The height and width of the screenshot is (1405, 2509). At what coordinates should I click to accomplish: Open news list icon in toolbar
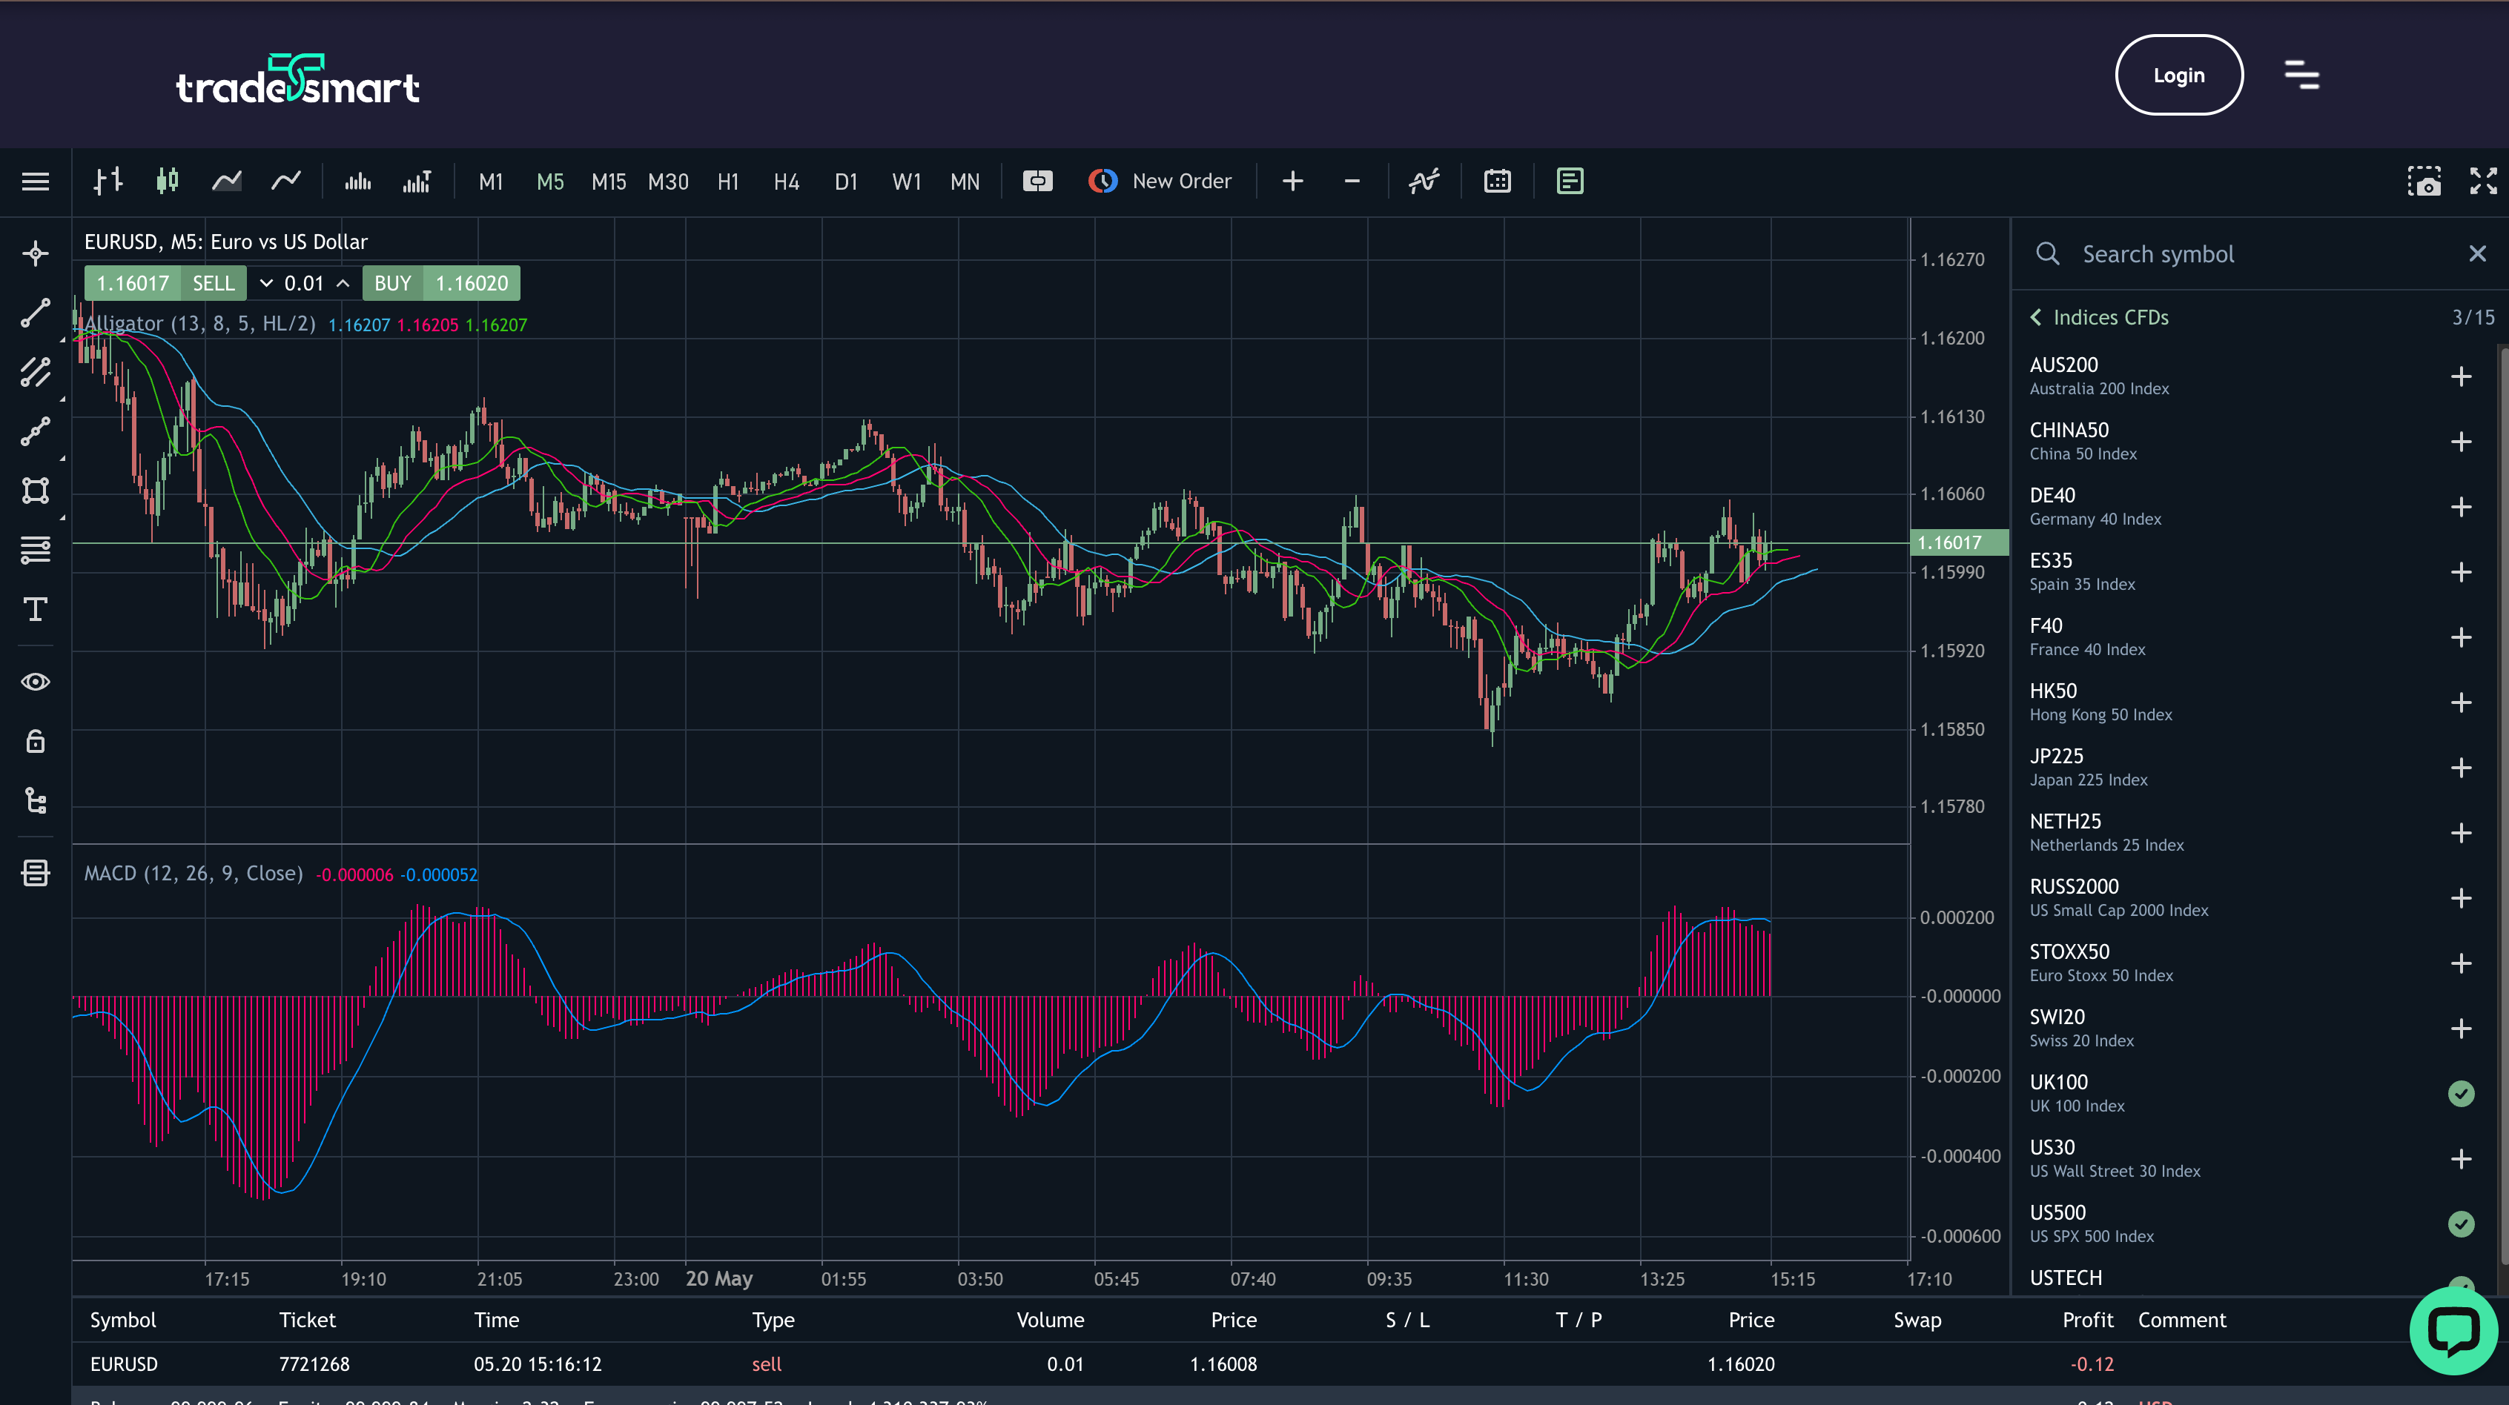[x=1570, y=181]
